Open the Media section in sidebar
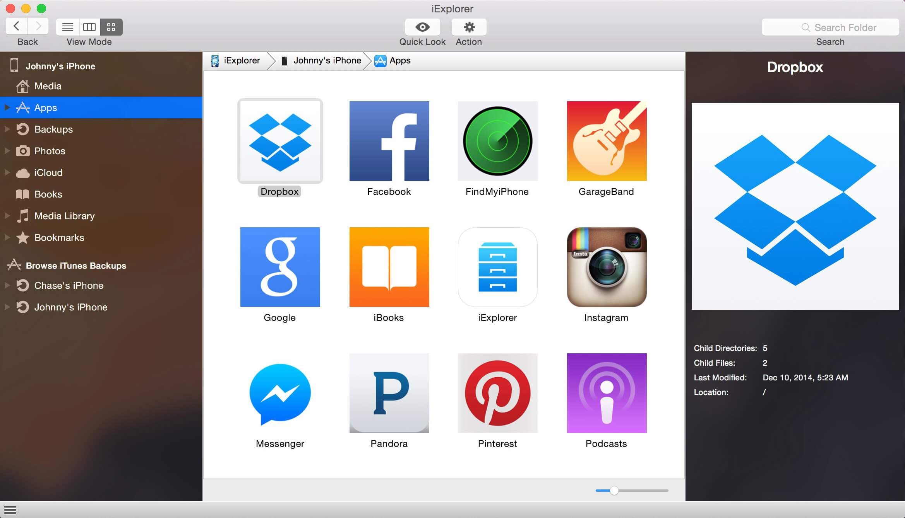Image resolution: width=905 pixels, height=518 pixels. coord(48,86)
